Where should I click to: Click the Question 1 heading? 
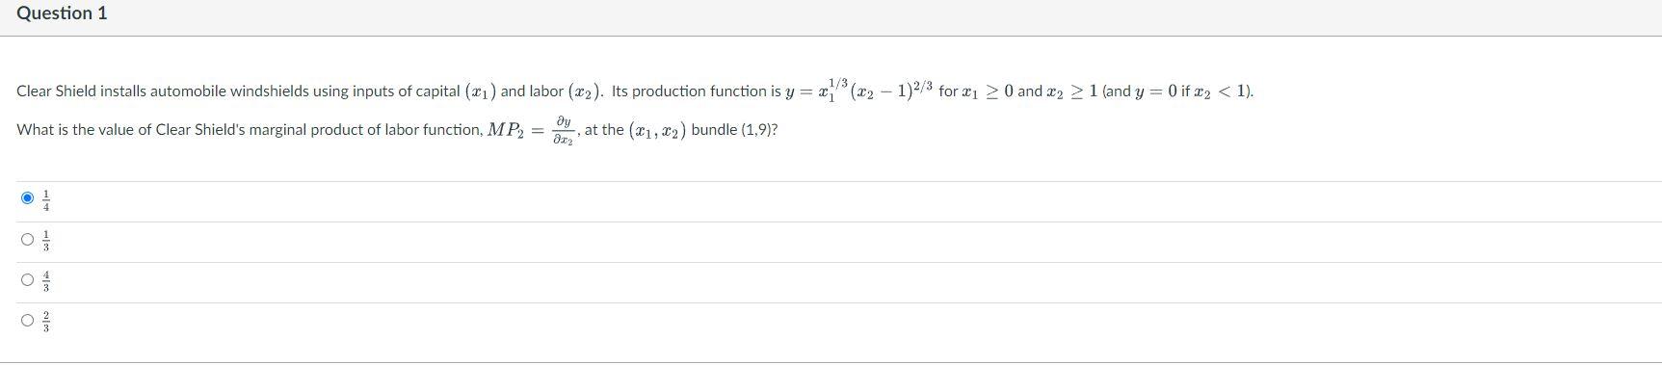tap(62, 13)
